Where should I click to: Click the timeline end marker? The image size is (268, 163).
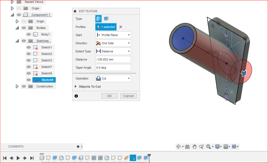click(149, 157)
